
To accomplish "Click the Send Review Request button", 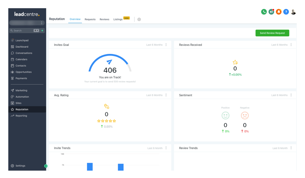I will coord(272,33).
